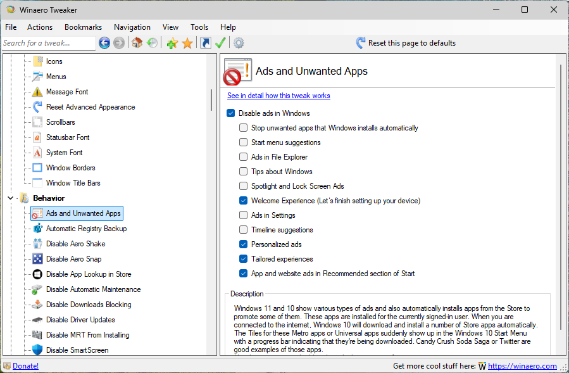Open bookmarks with orange star icon
The height and width of the screenshot is (373, 569).
[187, 43]
